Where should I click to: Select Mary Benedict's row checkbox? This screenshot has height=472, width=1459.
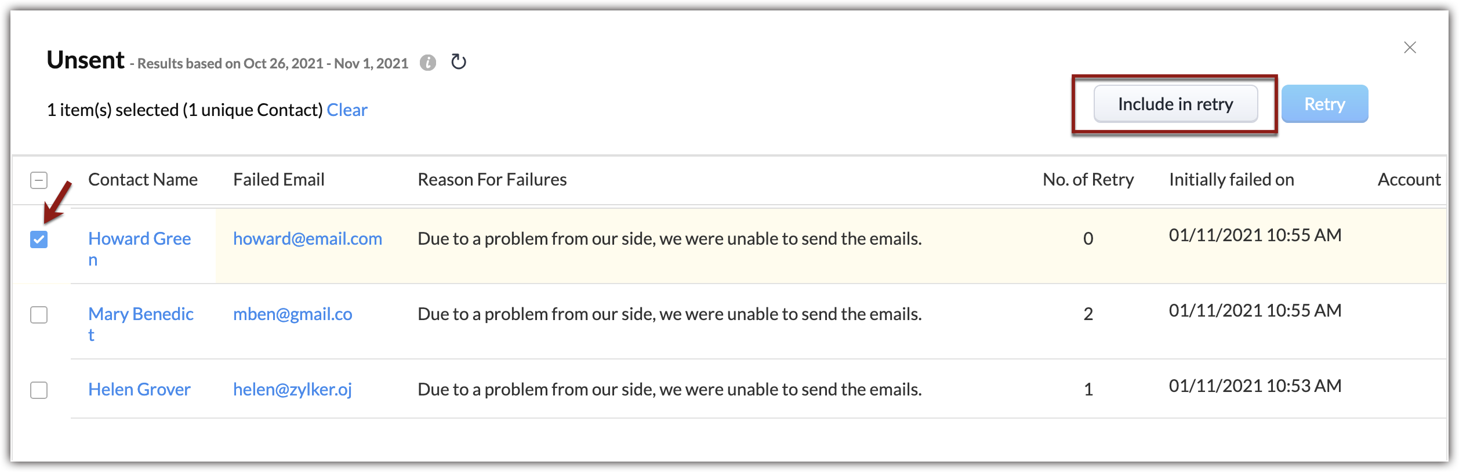coord(39,315)
